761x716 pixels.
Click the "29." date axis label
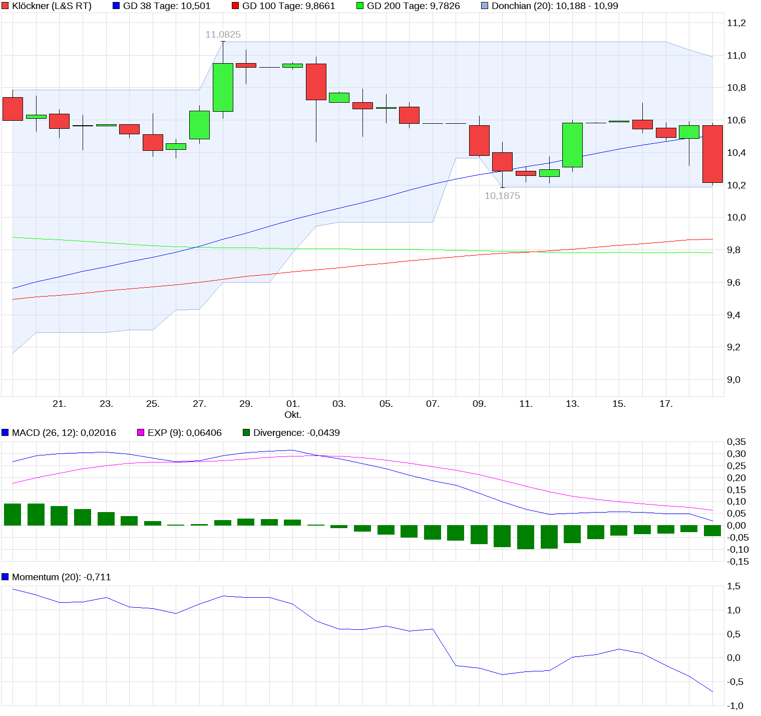[246, 404]
